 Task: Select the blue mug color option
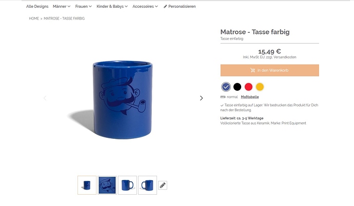tap(226, 87)
